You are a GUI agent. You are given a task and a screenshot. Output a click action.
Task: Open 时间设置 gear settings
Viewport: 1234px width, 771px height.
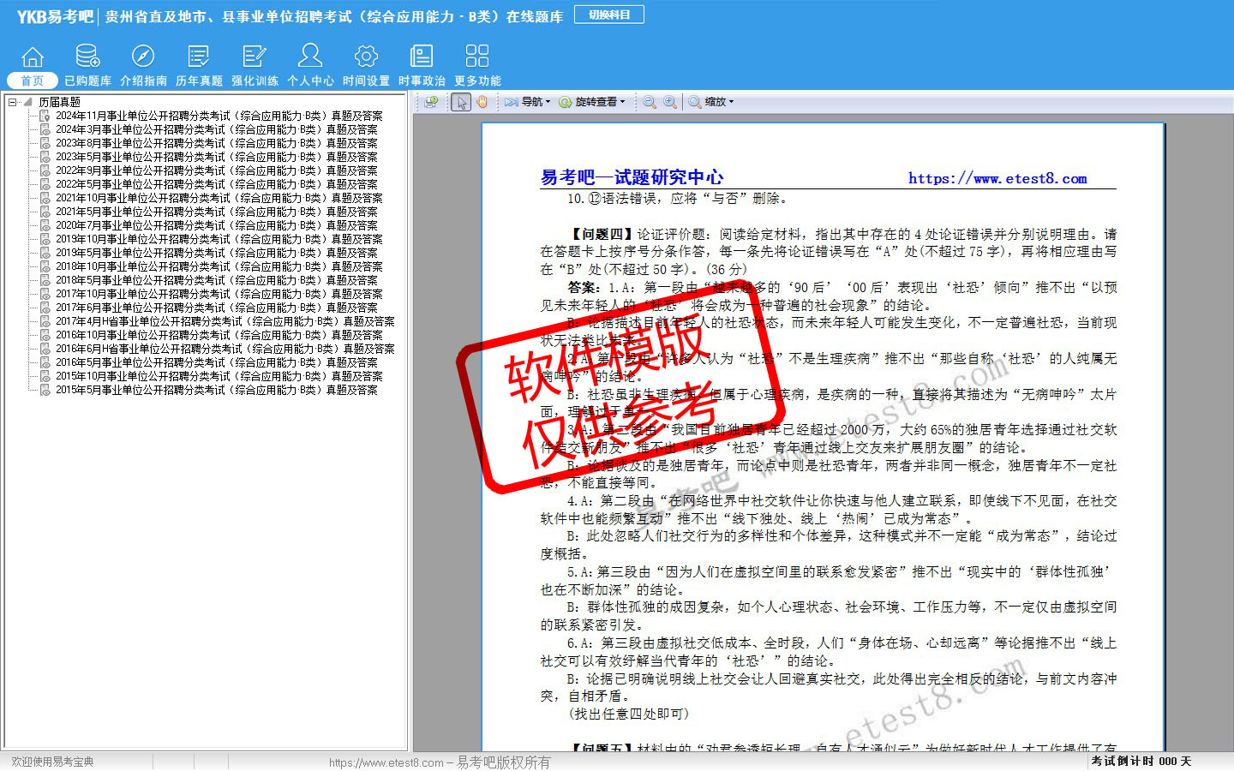coord(366,64)
